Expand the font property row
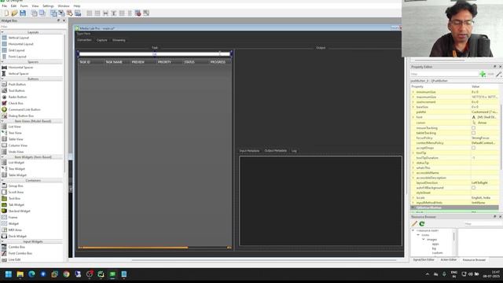This screenshot has width=503, height=283. coord(413,117)
